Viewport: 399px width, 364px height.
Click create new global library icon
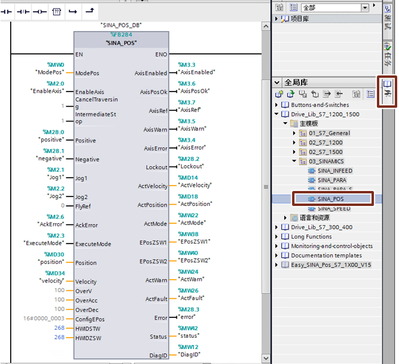point(279,94)
